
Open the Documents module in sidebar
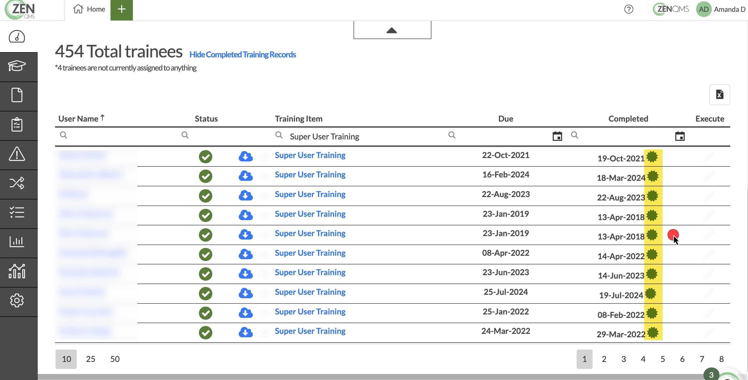(x=17, y=95)
